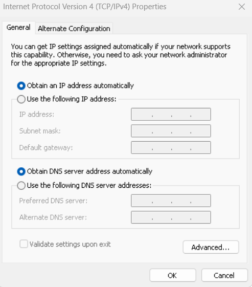Switch to the Alternate Configuration tab

[x=74, y=29]
